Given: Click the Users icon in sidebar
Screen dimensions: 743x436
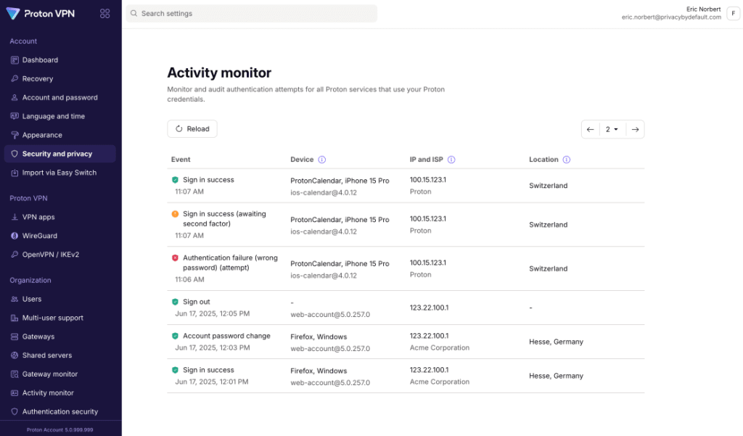Looking at the screenshot, I should (x=15, y=299).
